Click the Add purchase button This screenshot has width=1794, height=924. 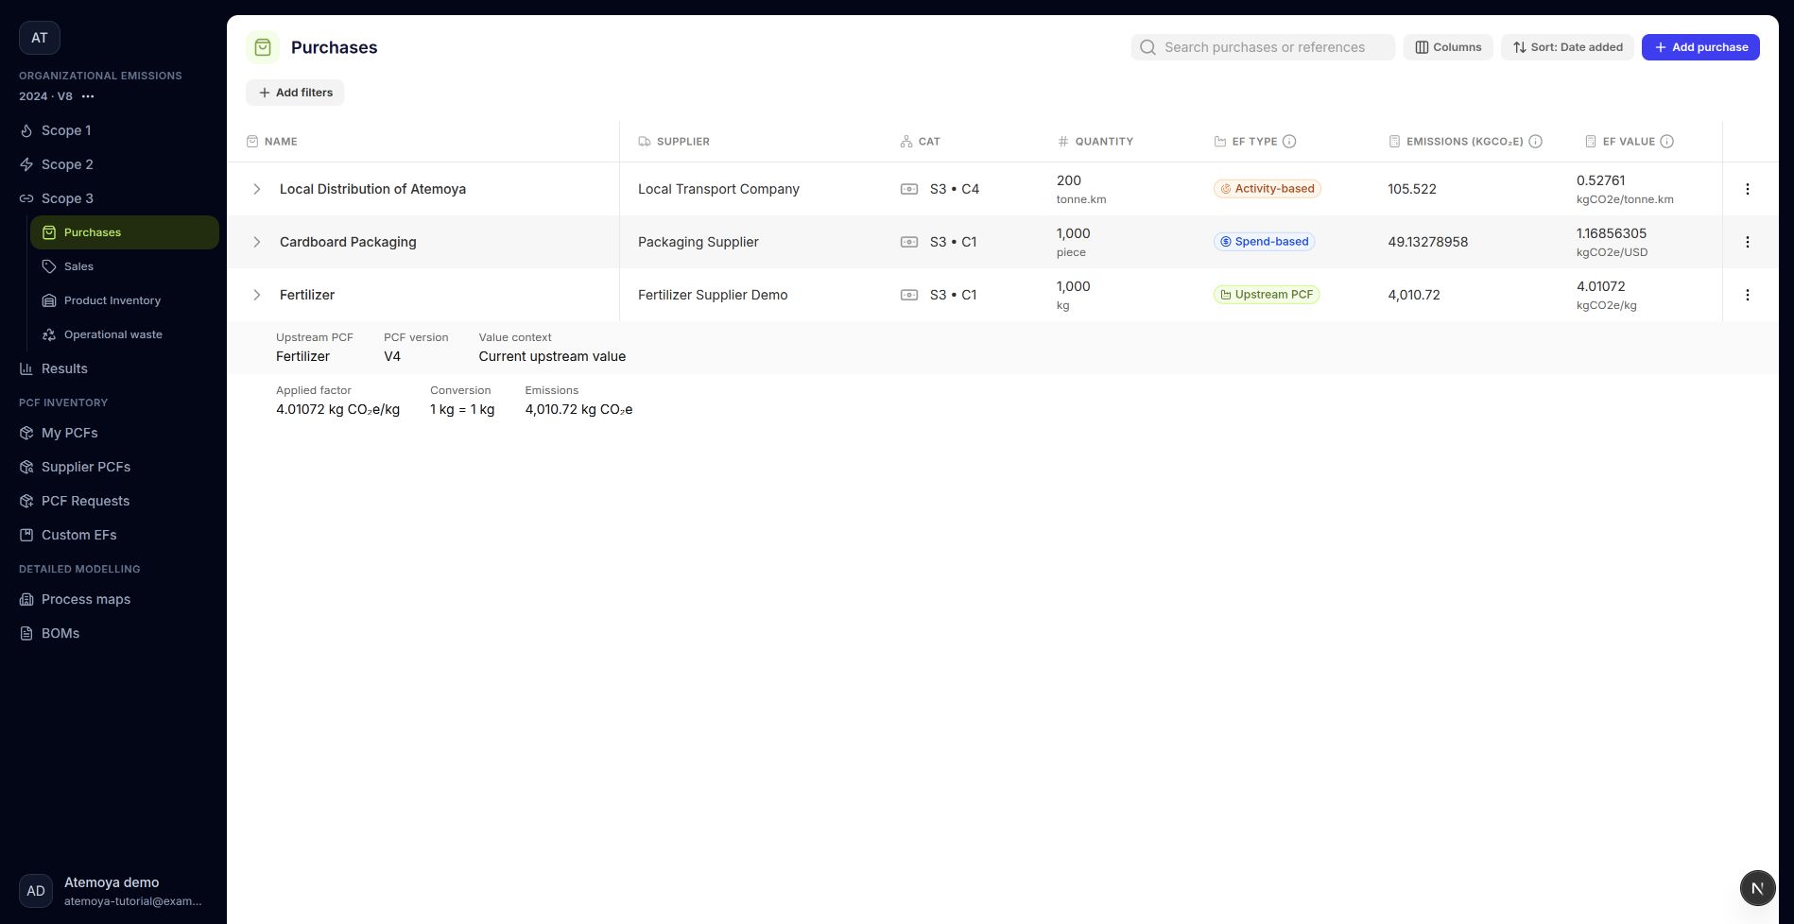pyautogui.click(x=1700, y=47)
